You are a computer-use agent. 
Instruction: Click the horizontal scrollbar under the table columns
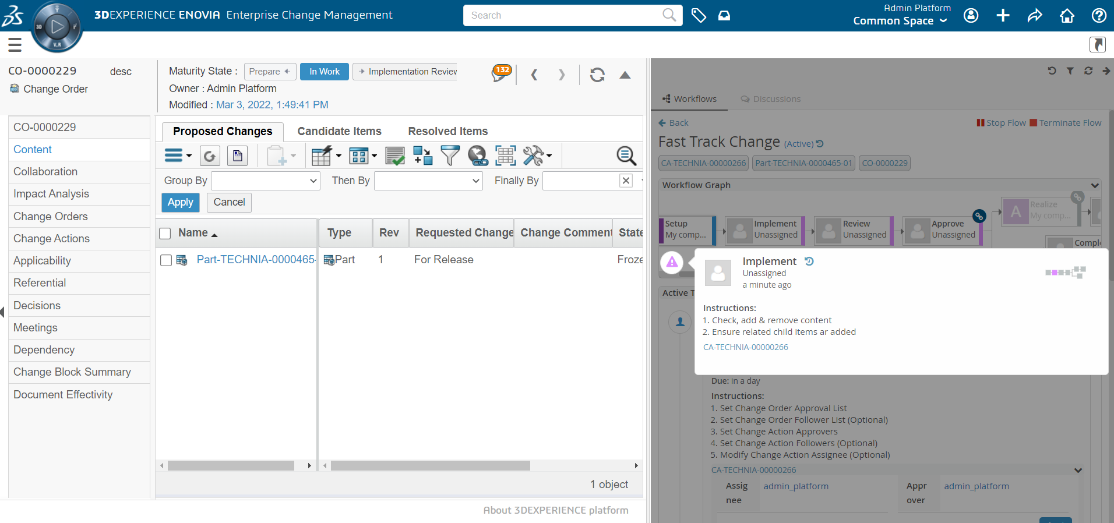[x=430, y=466]
